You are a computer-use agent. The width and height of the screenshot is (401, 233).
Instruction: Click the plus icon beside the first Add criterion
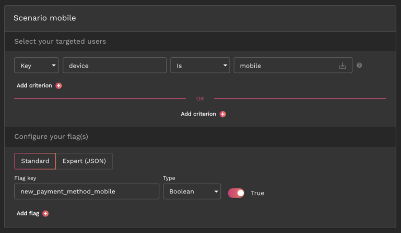click(x=58, y=86)
